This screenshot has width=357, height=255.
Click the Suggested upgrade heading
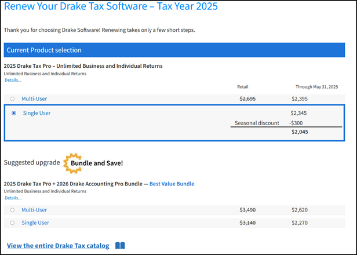click(x=32, y=162)
